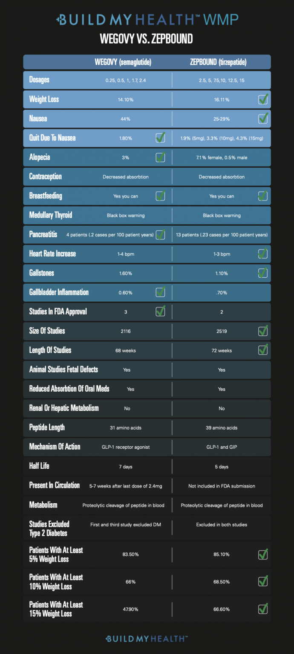Click the Zepbound Heart Rate Increase checkmark
The image size is (294, 654).
tap(263, 254)
